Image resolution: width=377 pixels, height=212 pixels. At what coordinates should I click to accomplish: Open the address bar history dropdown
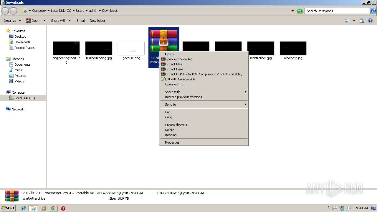pyautogui.click(x=292, y=11)
